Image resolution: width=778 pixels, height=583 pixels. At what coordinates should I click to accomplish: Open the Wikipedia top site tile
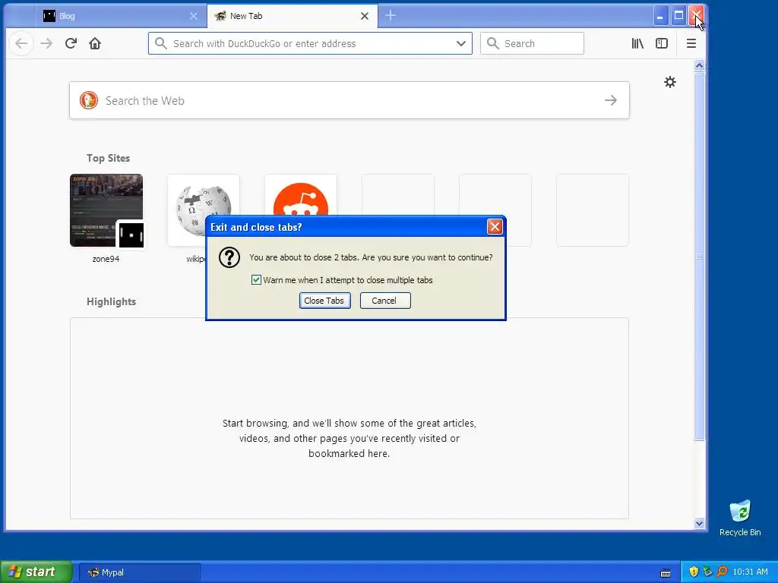click(x=204, y=210)
